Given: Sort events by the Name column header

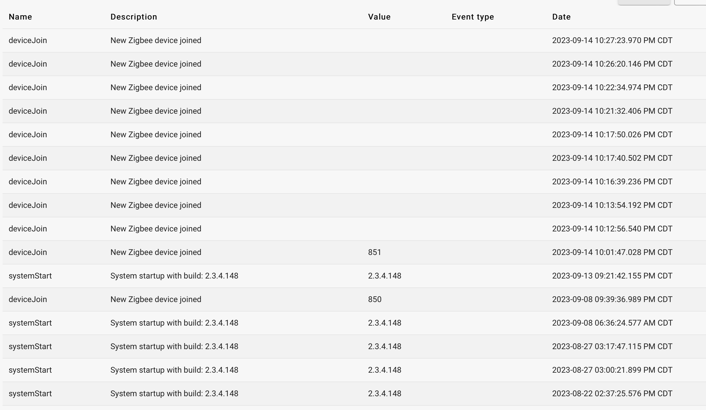Looking at the screenshot, I should click(20, 17).
